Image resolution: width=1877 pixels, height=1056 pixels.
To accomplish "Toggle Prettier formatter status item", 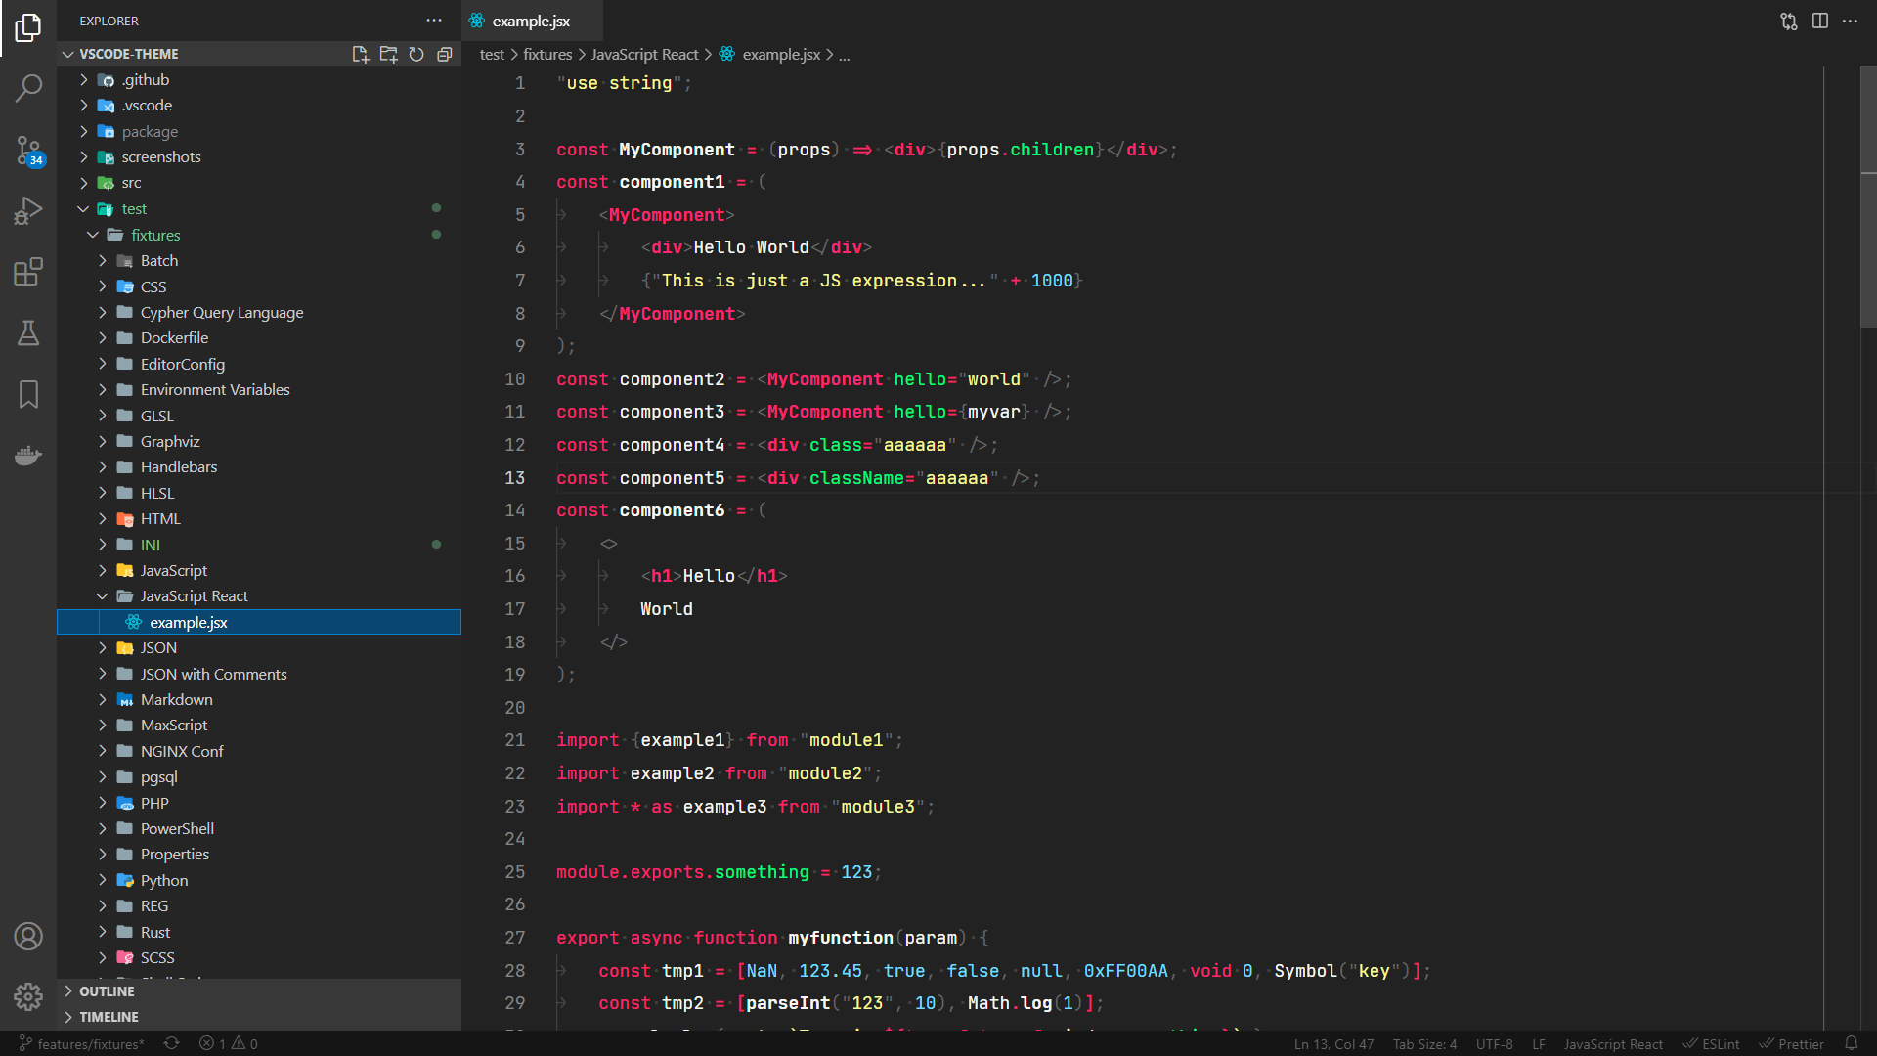I will click(1791, 1044).
